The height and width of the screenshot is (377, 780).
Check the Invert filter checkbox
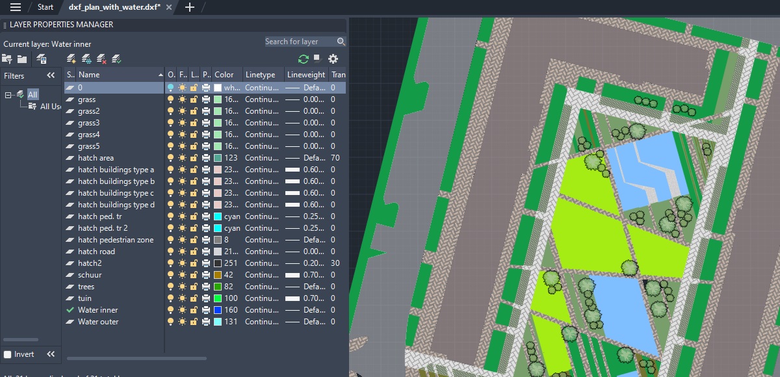pyautogui.click(x=8, y=354)
